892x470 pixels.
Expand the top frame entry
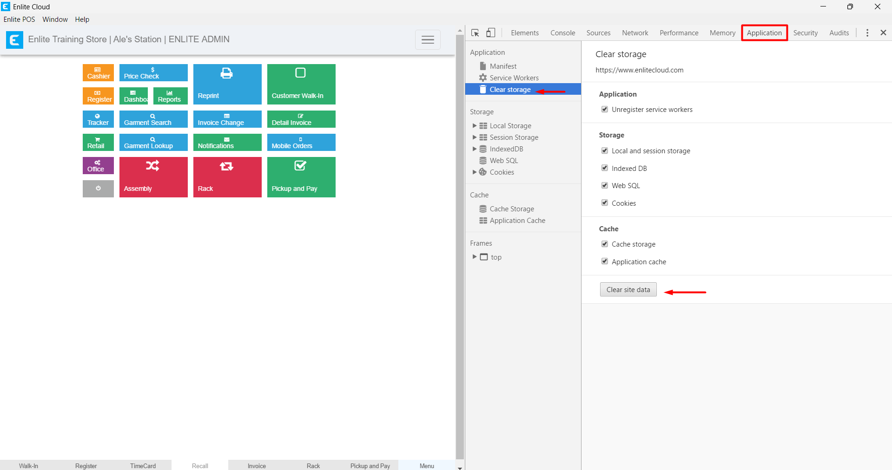point(474,257)
